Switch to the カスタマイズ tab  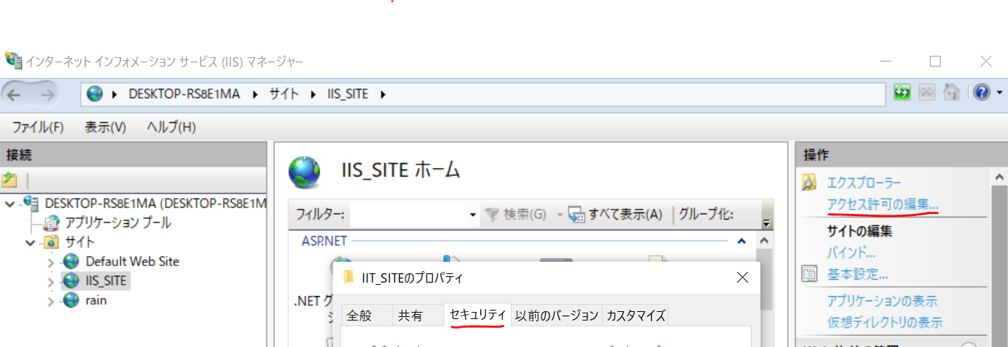(635, 316)
